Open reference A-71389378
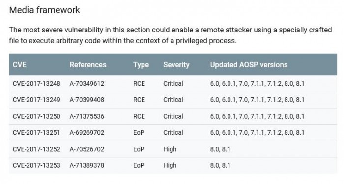Screen dimensions: 344x184 pyautogui.click(x=87, y=165)
